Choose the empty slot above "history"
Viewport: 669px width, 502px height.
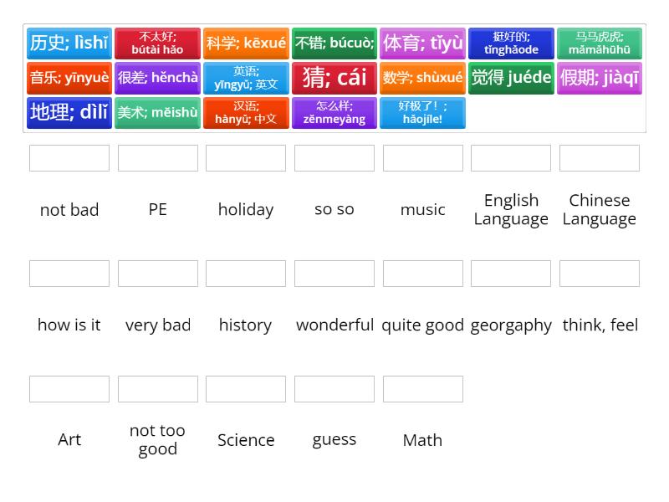tap(246, 274)
